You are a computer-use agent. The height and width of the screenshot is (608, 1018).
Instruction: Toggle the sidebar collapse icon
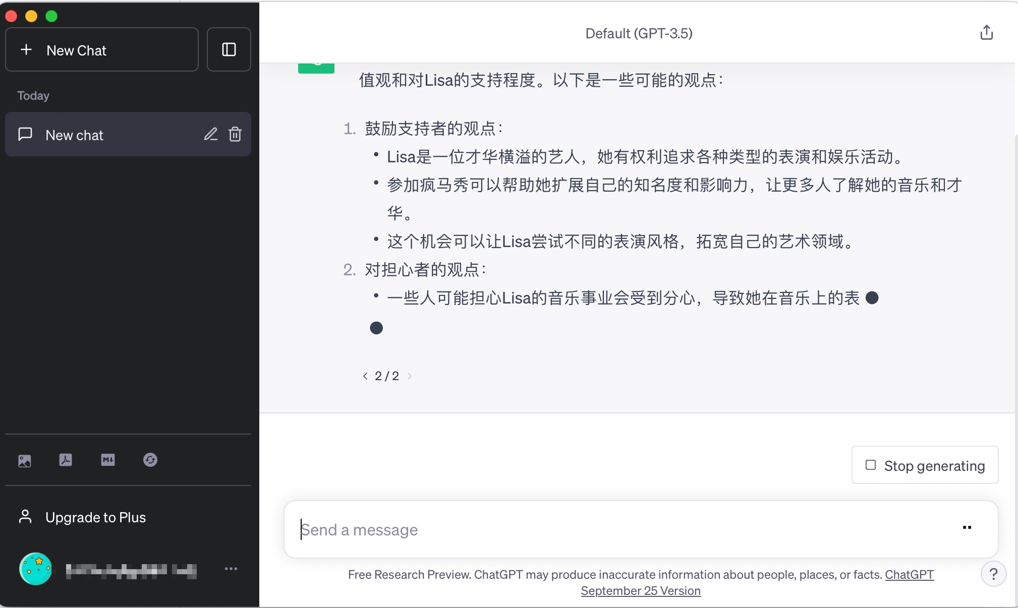229,49
